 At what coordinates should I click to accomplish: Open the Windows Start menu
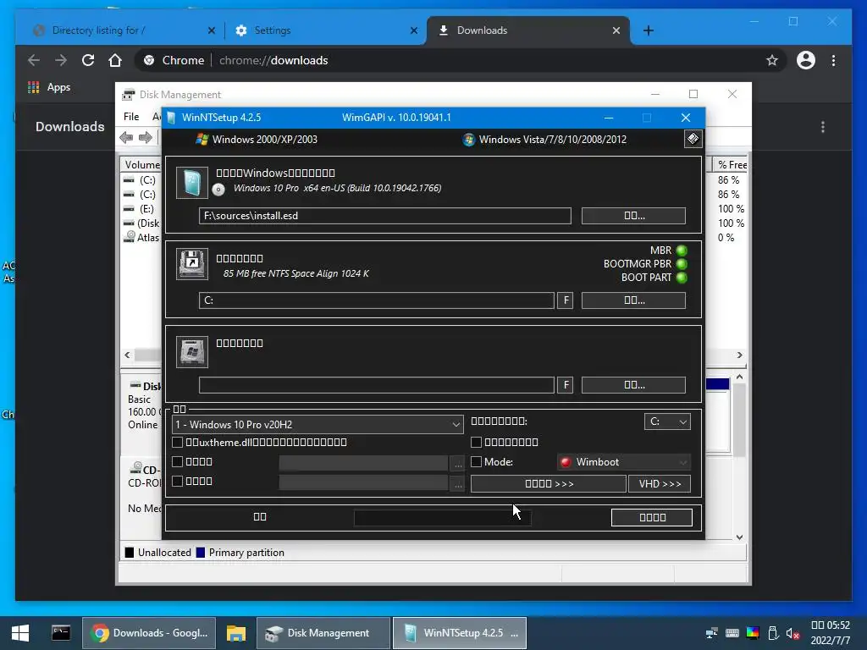20,633
